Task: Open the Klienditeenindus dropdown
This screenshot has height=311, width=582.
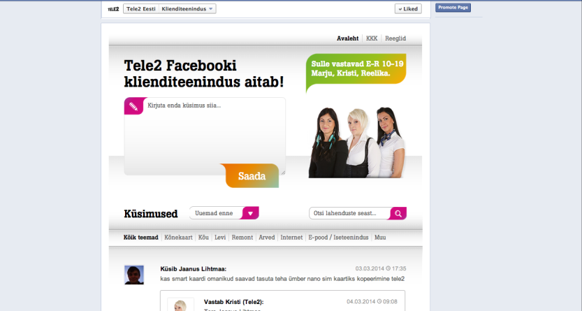Action: tap(187, 9)
